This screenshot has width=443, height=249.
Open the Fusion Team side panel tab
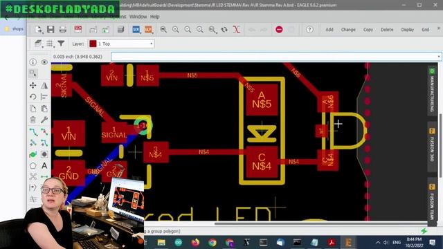coord(432,201)
